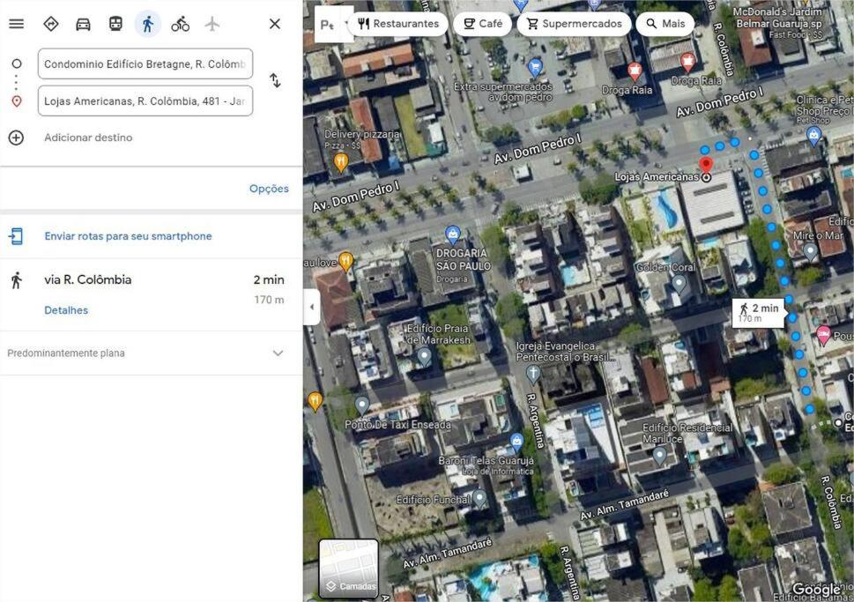This screenshot has width=854, height=602.
Task: Click the Lojas Americanas red map pin
Action: click(x=706, y=165)
